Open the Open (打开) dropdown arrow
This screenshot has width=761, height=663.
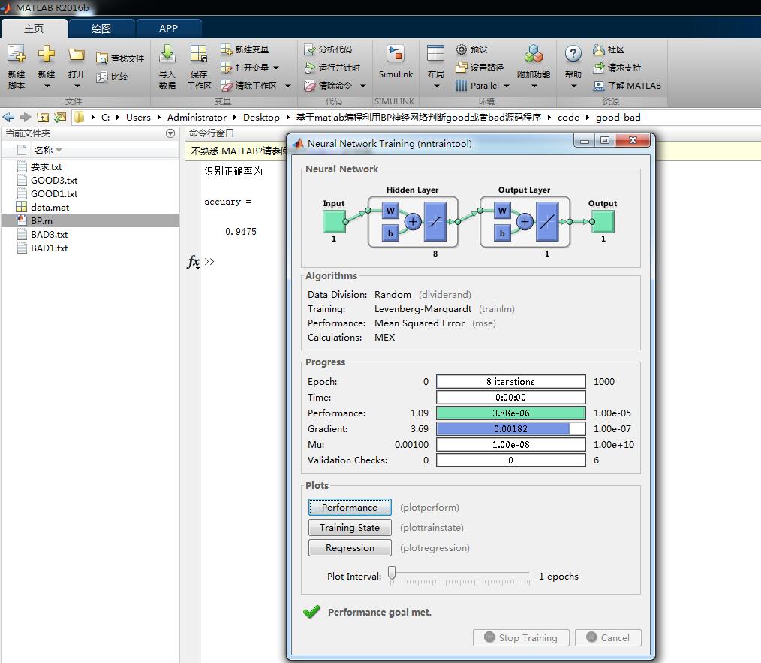point(77,85)
